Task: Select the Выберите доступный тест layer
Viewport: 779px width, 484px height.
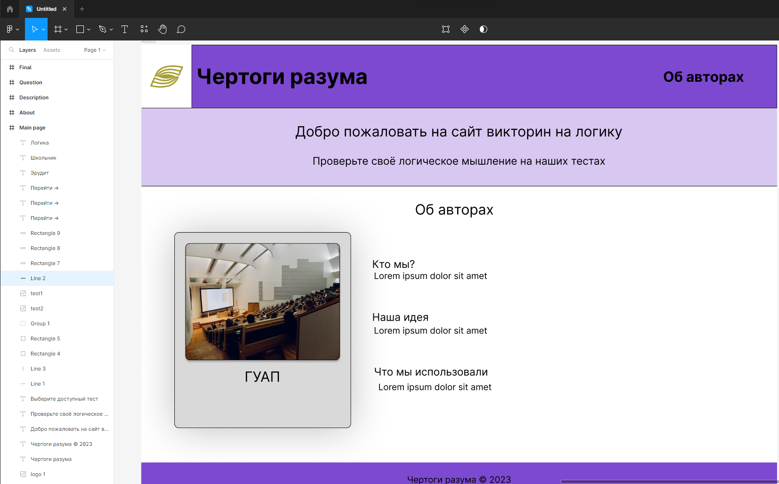Action: click(x=57, y=399)
